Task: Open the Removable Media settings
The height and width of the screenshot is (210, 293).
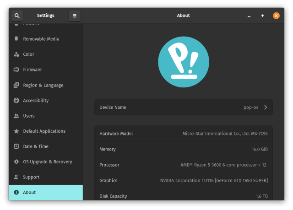Action: (x=46, y=39)
